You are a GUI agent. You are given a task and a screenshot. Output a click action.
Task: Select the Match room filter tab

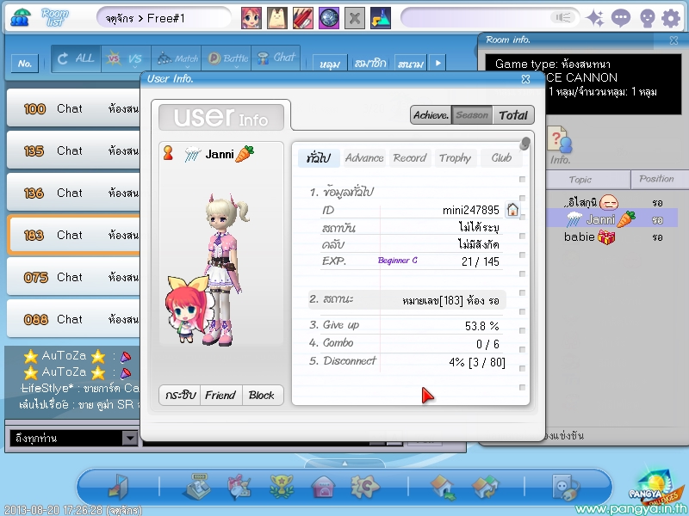[177, 58]
